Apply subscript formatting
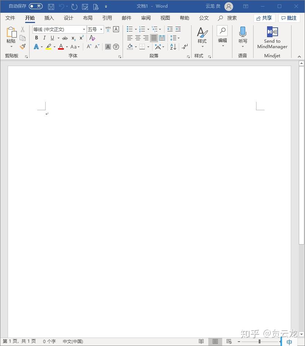 (73, 38)
